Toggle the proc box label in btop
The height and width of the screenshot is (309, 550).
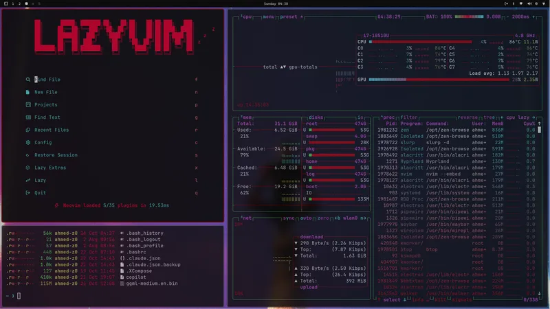pyautogui.click(x=388, y=117)
